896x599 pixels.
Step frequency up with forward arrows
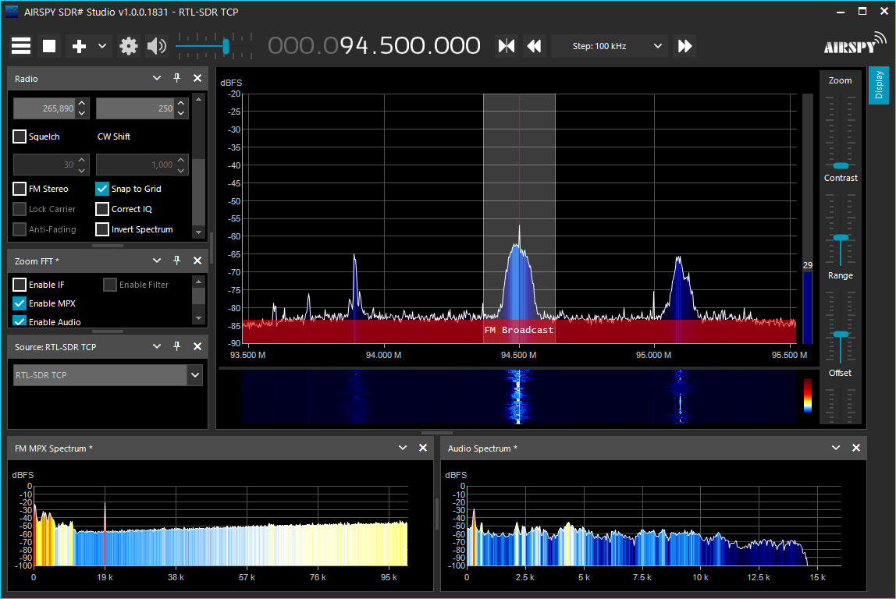[x=684, y=46]
